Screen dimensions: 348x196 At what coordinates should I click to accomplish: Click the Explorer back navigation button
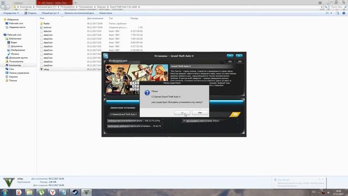(3, 7)
